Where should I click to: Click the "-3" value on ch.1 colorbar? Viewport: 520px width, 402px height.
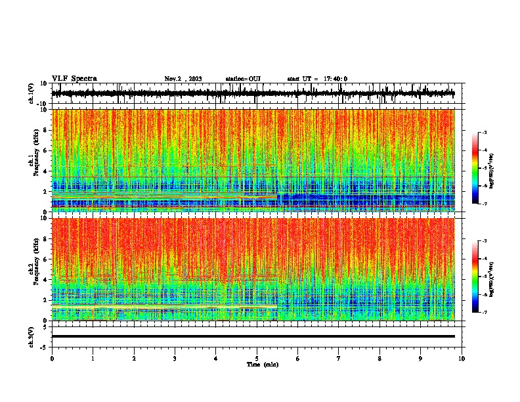point(484,133)
